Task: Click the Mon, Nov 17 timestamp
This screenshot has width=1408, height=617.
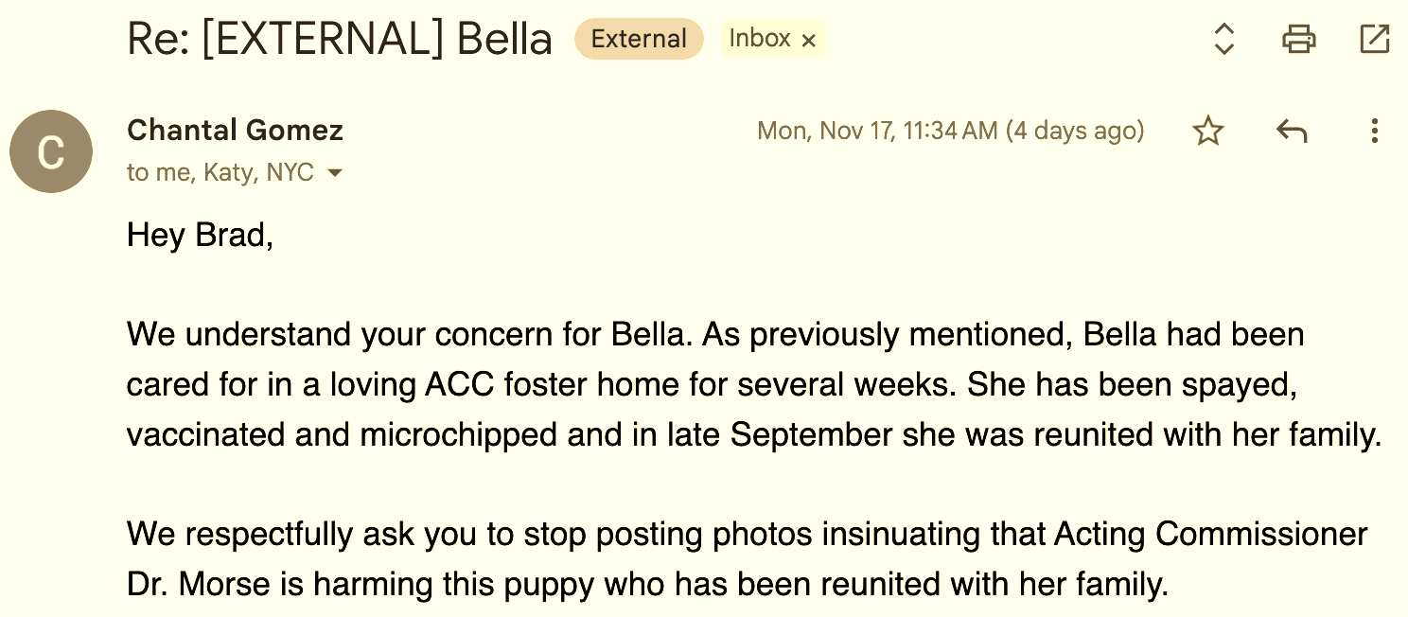Action: pyautogui.click(x=950, y=131)
